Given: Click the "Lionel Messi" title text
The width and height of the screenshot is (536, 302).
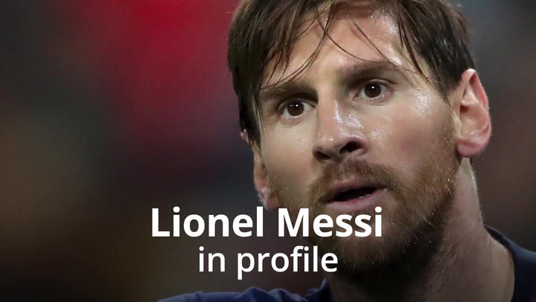Looking at the screenshot, I should coord(267,222).
